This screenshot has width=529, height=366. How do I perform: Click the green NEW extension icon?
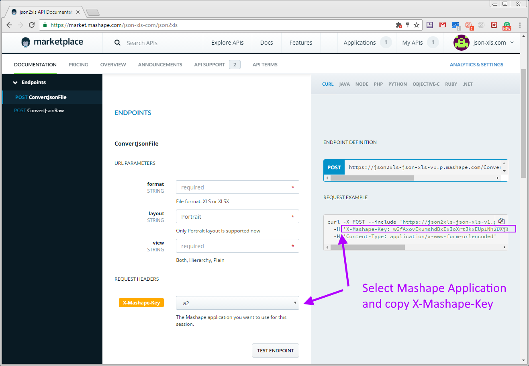click(x=507, y=26)
